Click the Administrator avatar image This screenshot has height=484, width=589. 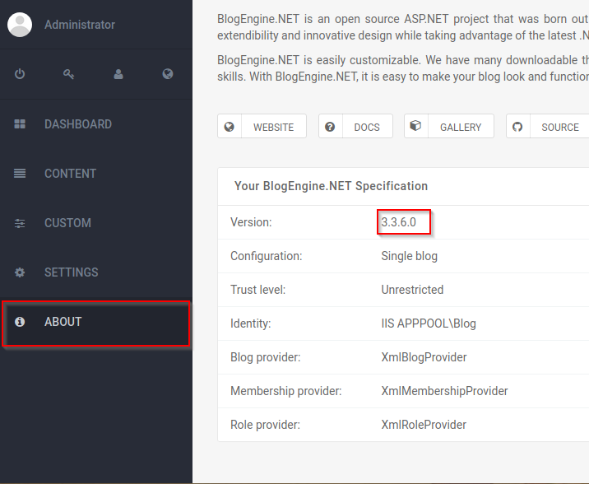(x=20, y=25)
